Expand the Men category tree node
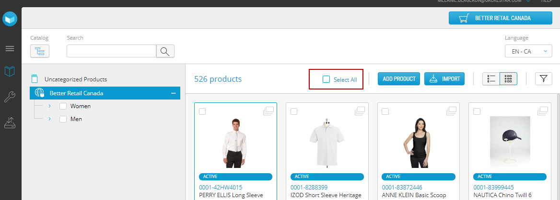The height and width of the screenshot is (200, 560). 49,119
